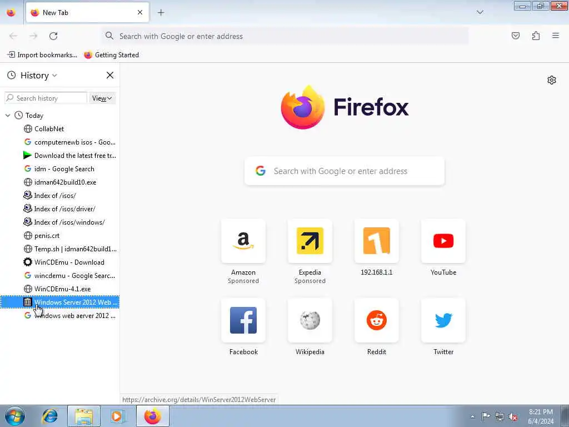569x427 pixels.
Task: Go back with the back arrow
Action: click(13, 36)
